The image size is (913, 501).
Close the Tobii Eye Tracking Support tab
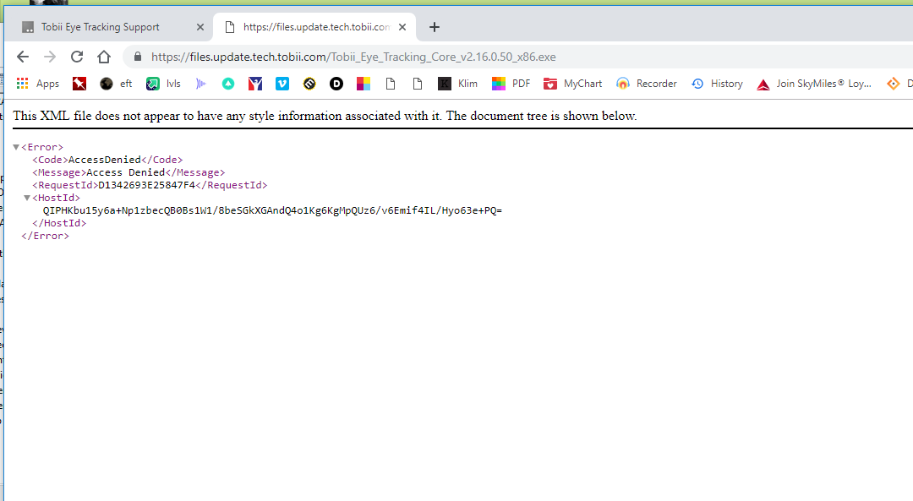point(200,27)
